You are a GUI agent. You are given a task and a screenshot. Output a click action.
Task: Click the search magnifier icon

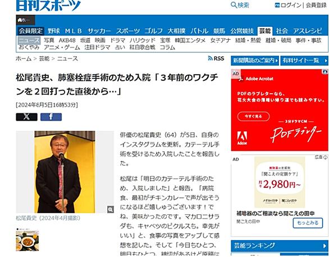234,5
